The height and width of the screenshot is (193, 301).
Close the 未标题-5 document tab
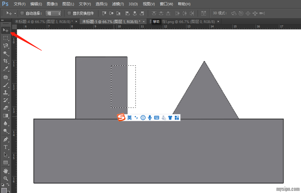(144, 22)
